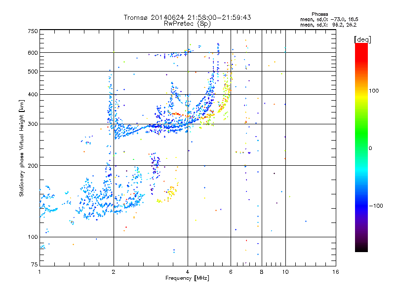Select the 'mean, sd,X: 96.2, 26.2' line
The width and height of the screenshot is (395, 296).
click(328, 25)
